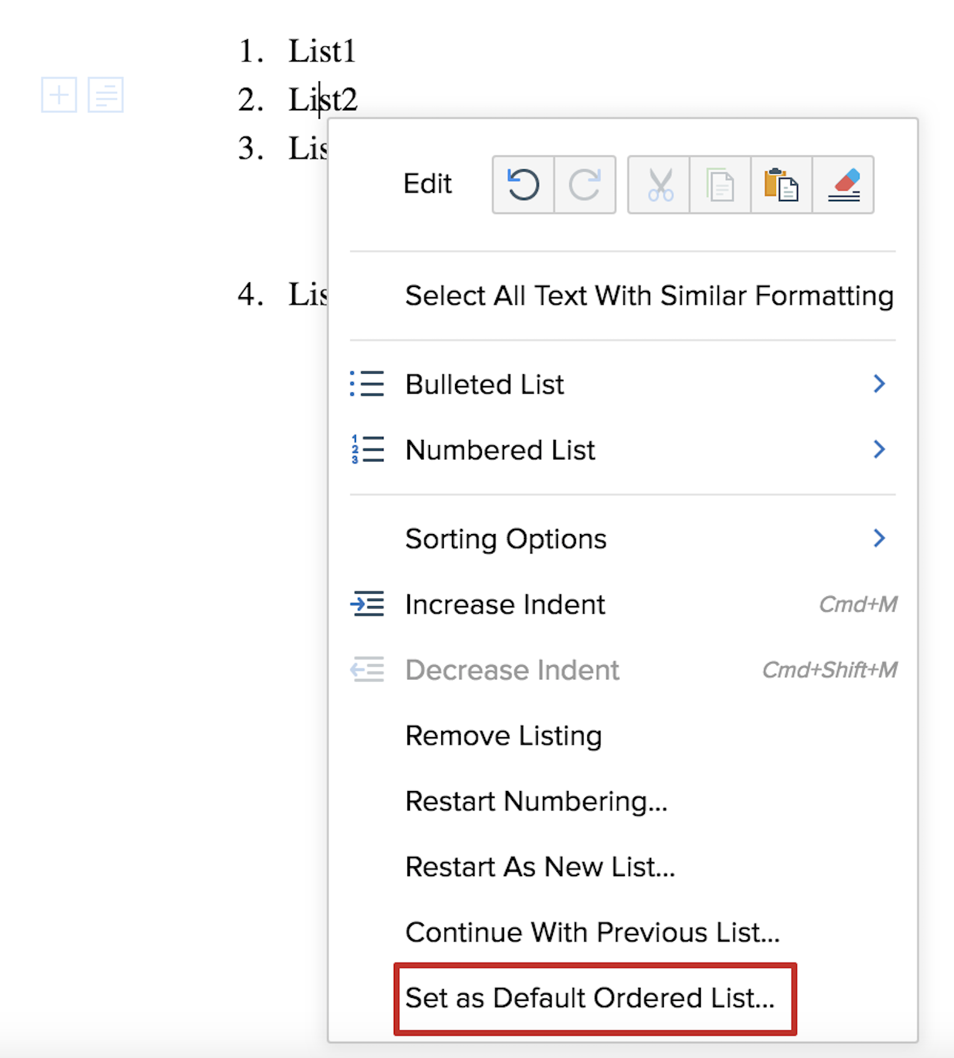Image resolution: width=954 pixels, height=1058 pixels.
Task: Click the Undo icon in Edit row
Action: [523, 185]
